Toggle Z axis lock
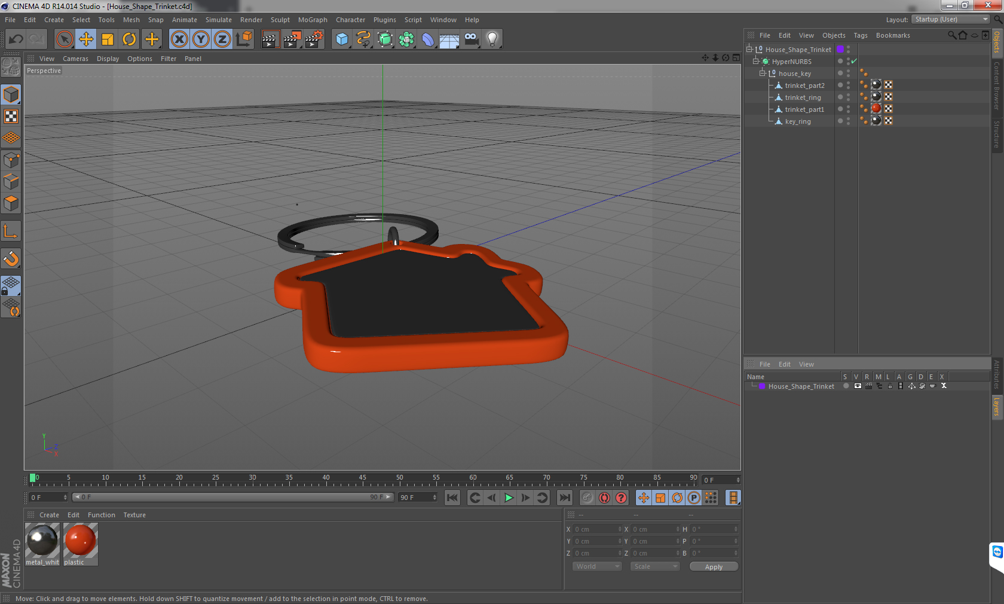Screen dimensions: 1004x604 [222, 39]
